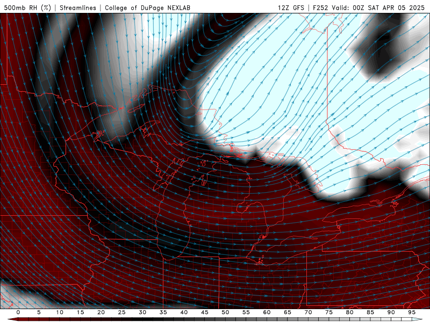Click the '20' colorbar scale label
This screenshot has height=322, width=430.
coord(101,312)
